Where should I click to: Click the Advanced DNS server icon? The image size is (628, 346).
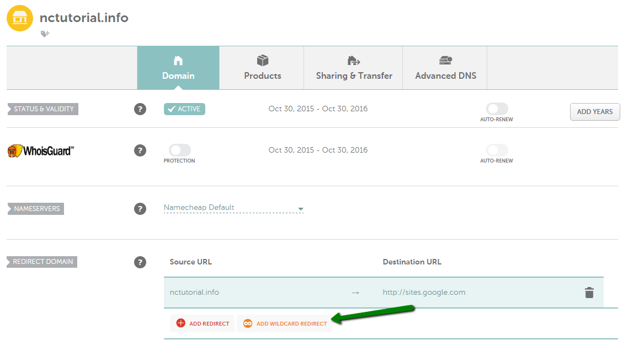pos(446,61)
